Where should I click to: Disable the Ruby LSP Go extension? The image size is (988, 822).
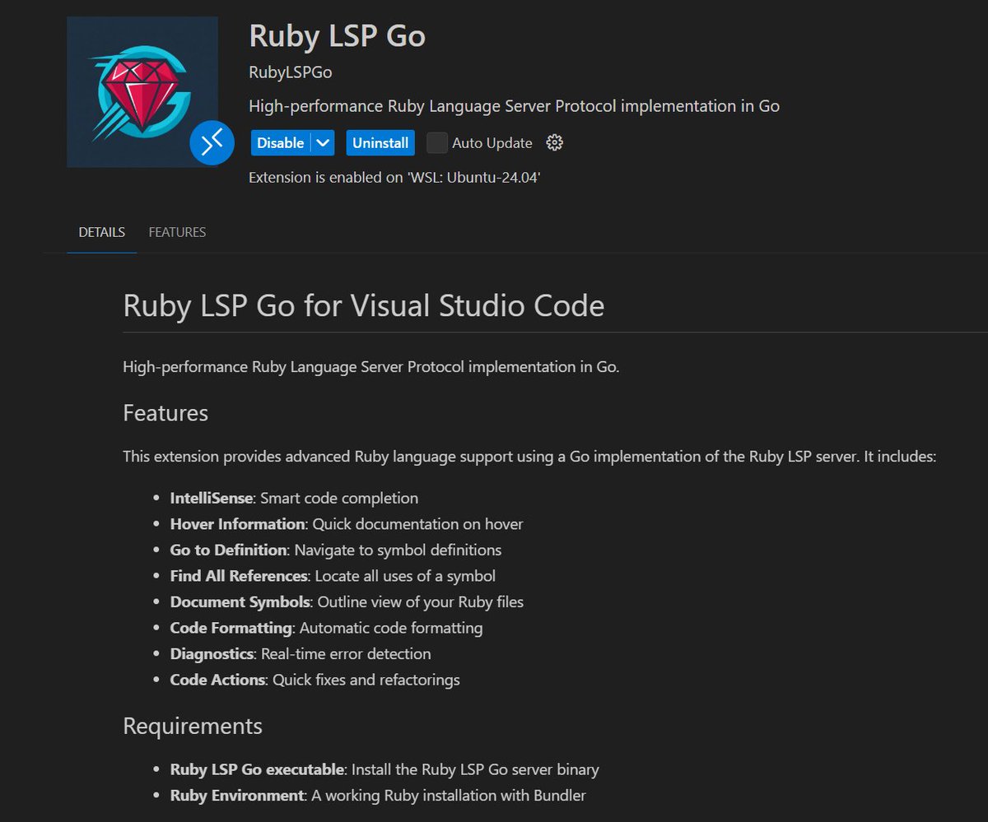point(279,142)
